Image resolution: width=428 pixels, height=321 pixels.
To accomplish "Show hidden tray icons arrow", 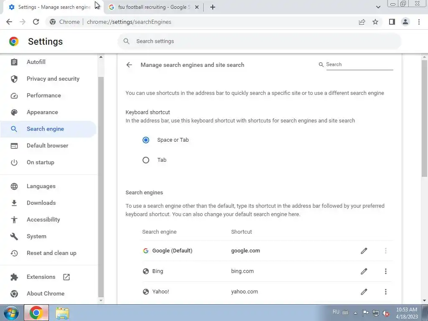I will pyautogui.click(x=355, y=313).
